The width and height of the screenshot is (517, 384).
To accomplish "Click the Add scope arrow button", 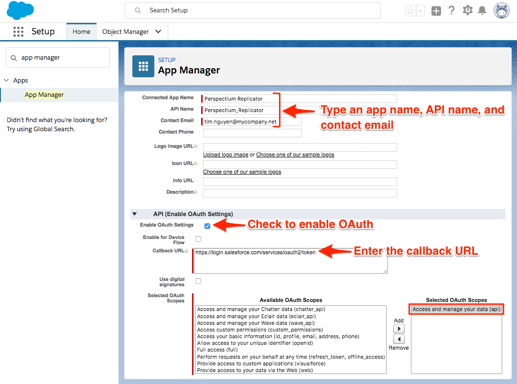I will click(x=399, y=328).
